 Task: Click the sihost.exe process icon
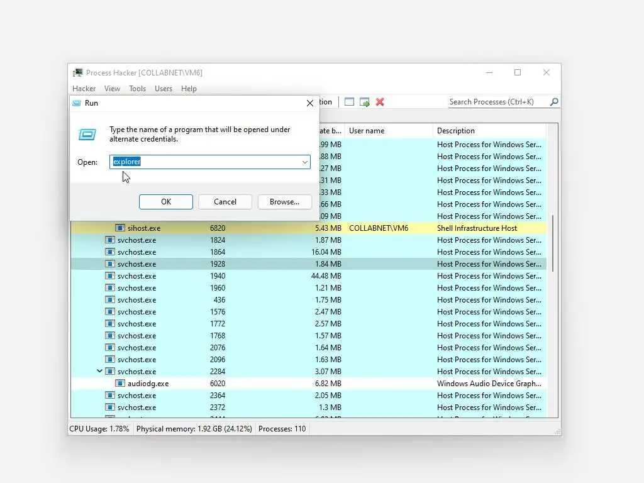tap(120, 228)
